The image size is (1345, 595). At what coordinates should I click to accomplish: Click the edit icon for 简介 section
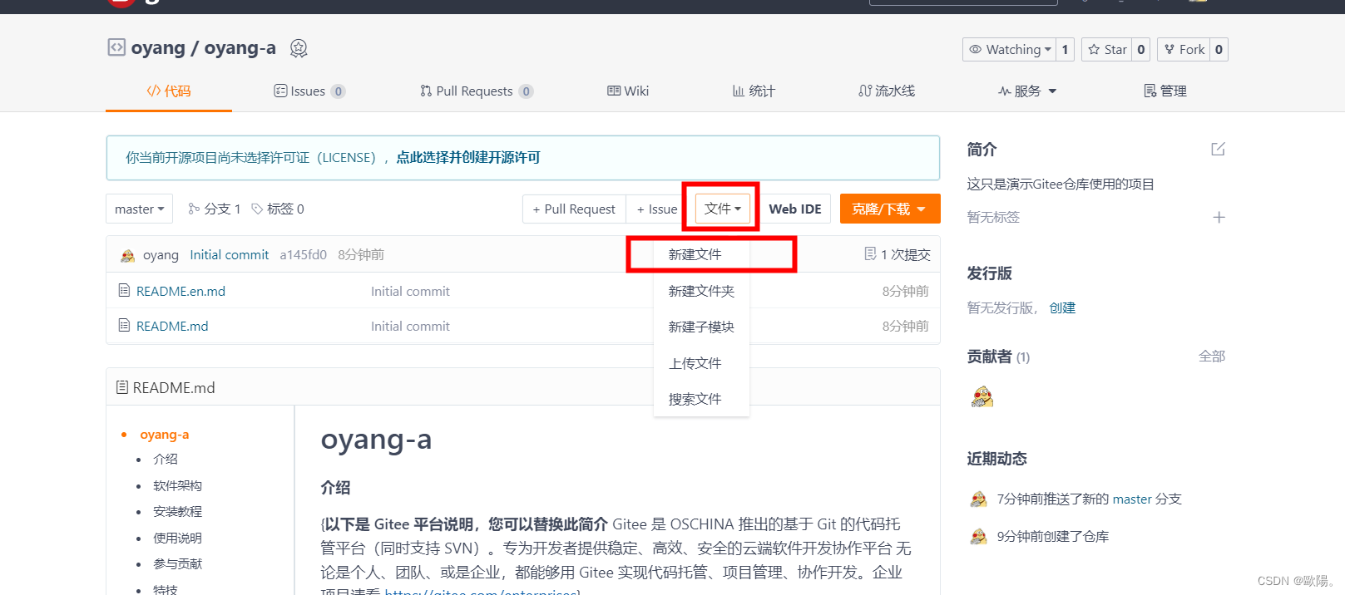point(1218,150)
